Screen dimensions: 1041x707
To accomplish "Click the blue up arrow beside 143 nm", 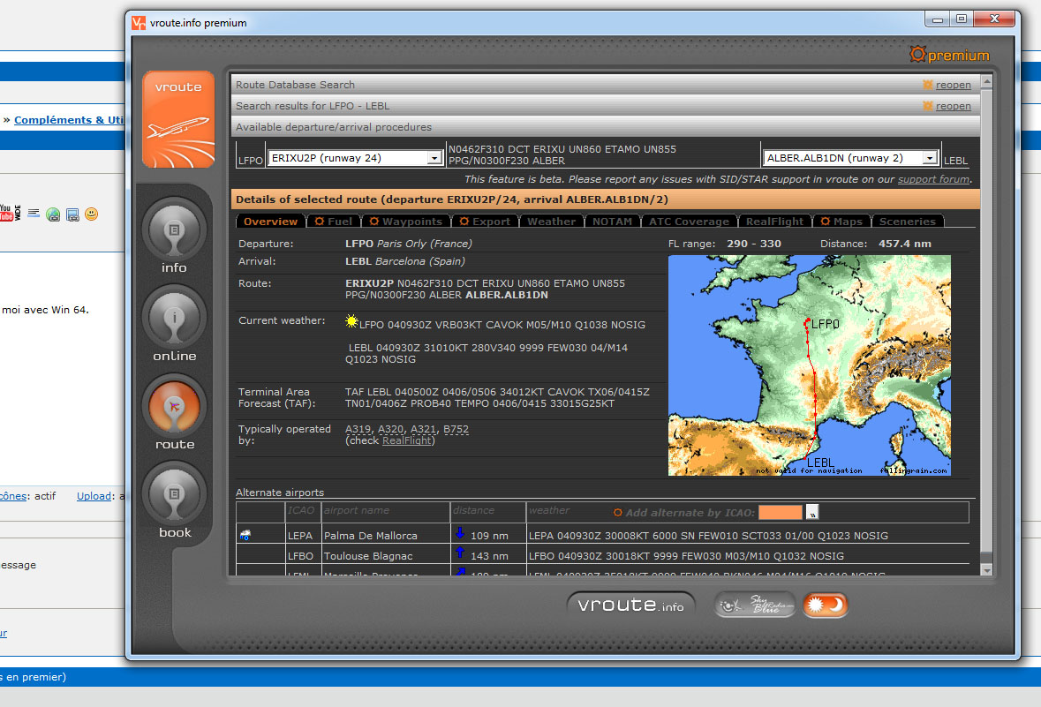I will point(459,553).
